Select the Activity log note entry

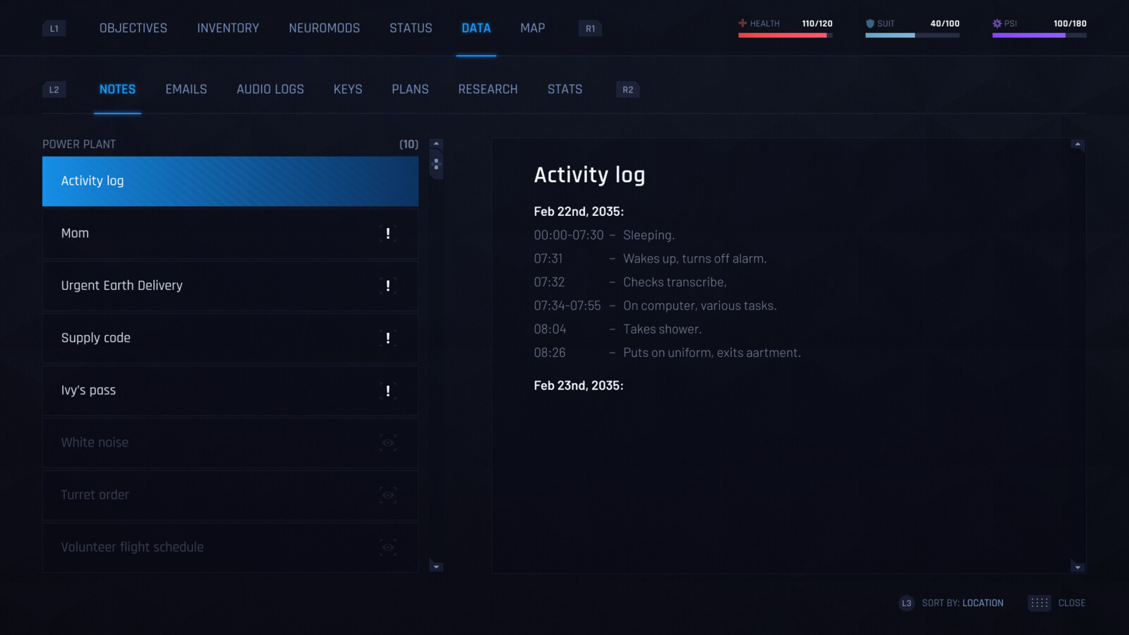click(230, 181)
